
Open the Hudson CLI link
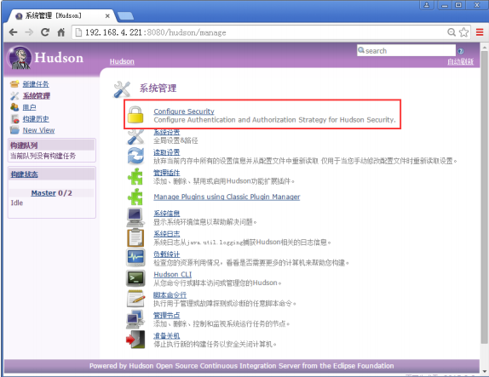pyautogui.click(x=172, y=275)
